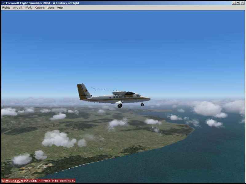Open the Flights menu

(x=6, y=8)
